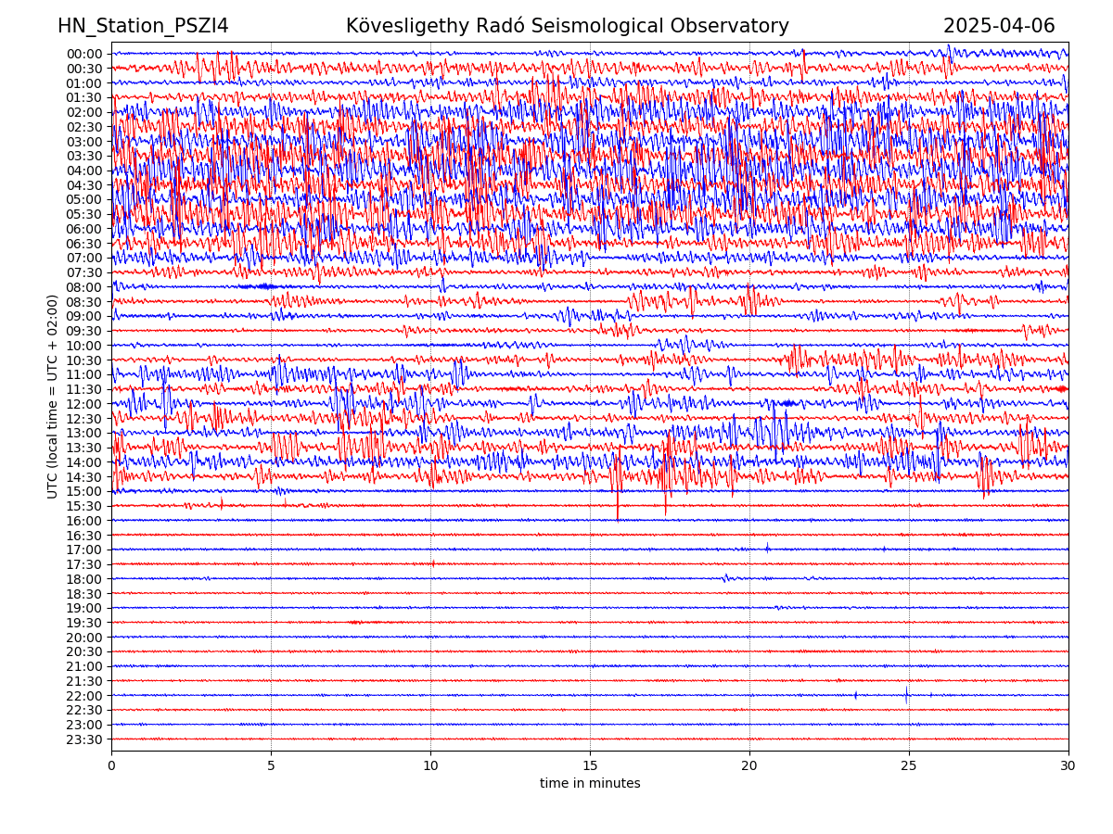Click the 20 tick on the minutes axis

pos(749,765)
